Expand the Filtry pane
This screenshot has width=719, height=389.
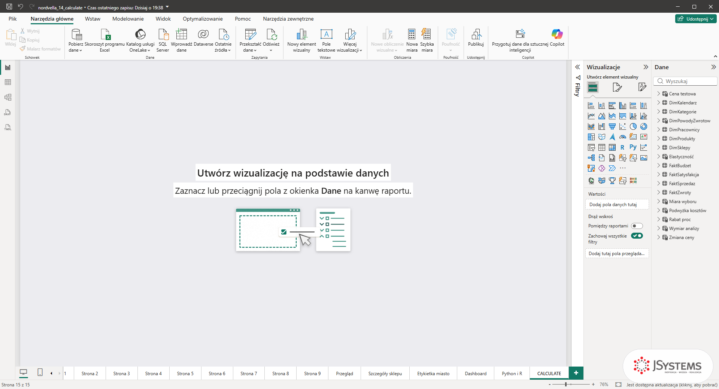point(577,67)
